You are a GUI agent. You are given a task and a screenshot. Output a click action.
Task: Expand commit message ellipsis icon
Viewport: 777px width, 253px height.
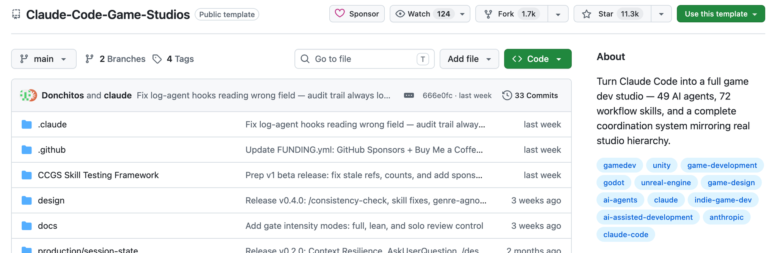point(409,95)
